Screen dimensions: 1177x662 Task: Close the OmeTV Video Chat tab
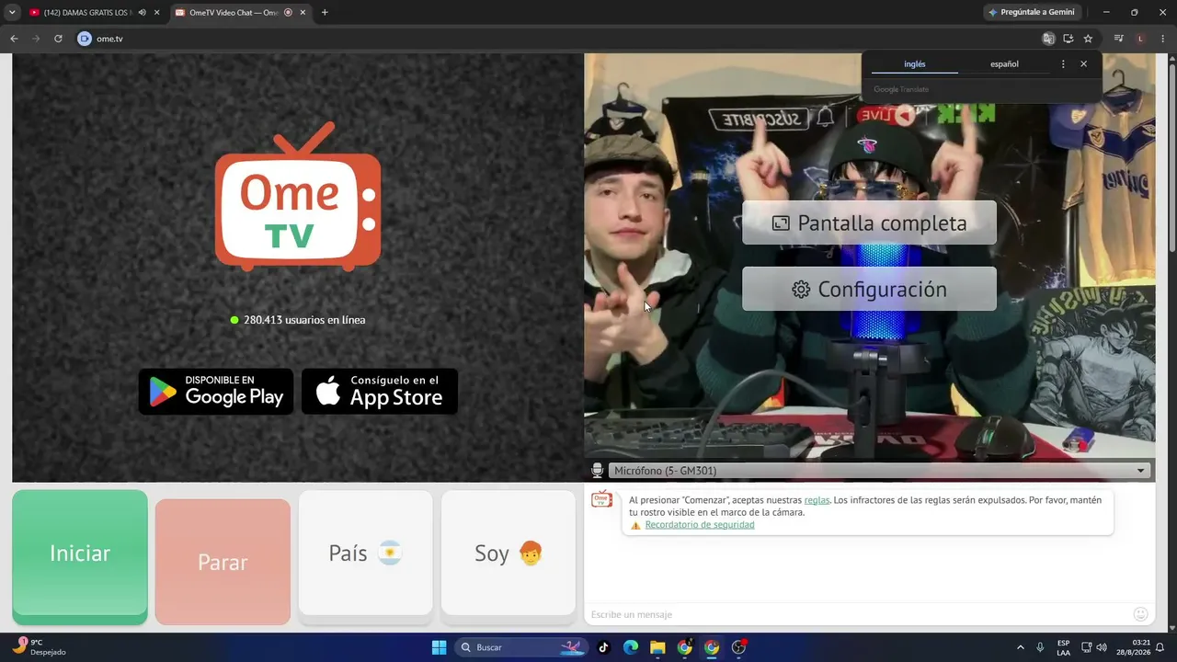point(302,13)
